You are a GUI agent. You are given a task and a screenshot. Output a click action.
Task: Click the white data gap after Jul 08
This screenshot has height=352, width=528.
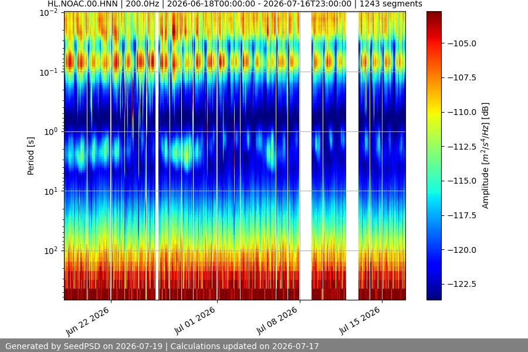(x=306, y=155)
